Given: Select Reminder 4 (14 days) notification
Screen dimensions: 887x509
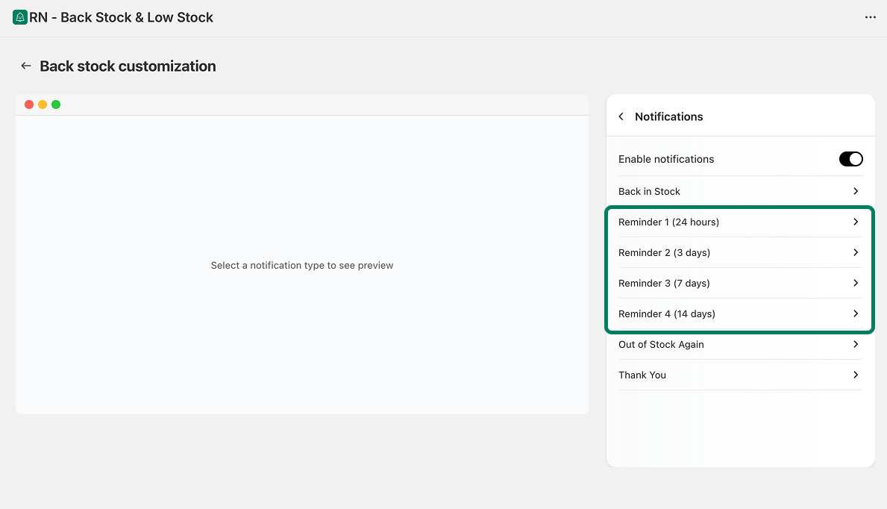Looking at the screenshot, I should [x=666, y=314].
